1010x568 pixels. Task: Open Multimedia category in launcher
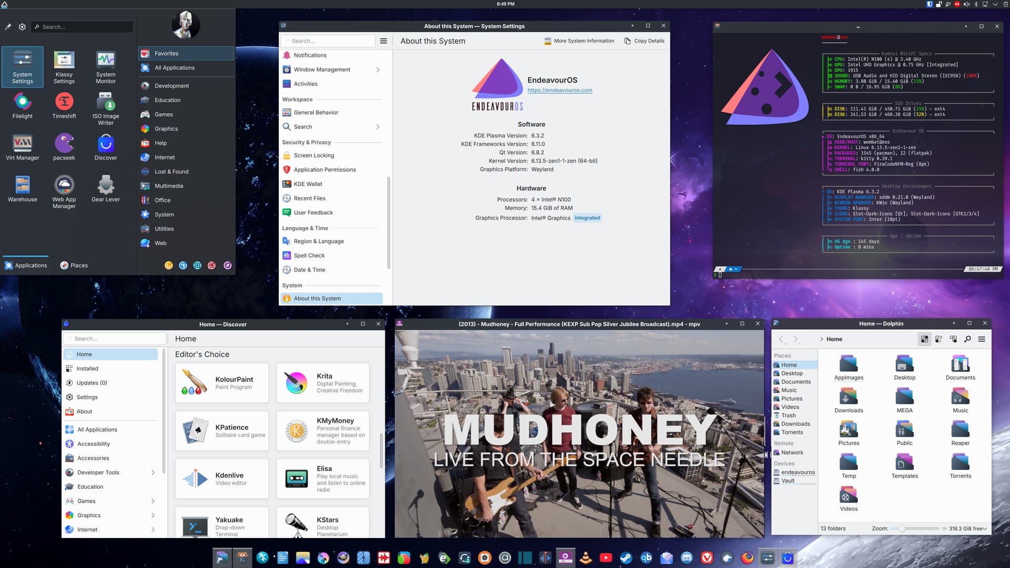click(186, 186)
